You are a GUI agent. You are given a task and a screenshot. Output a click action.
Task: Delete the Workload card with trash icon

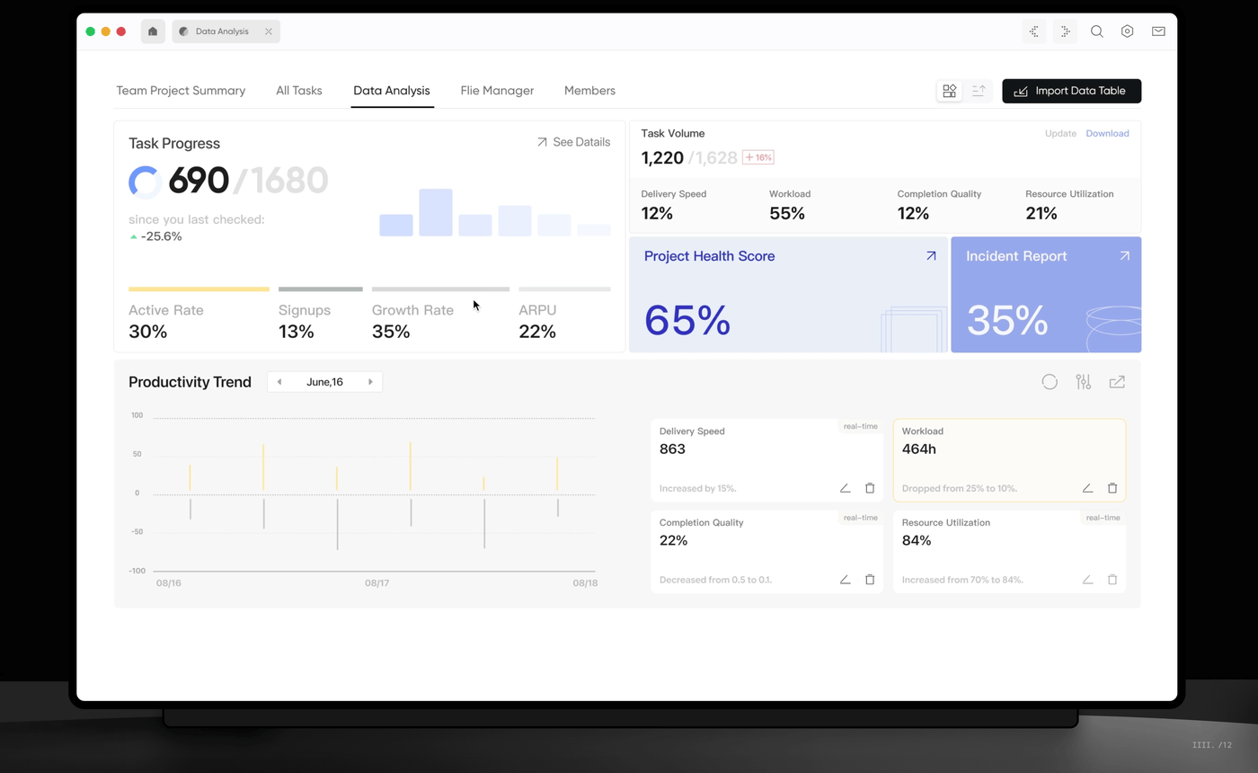click(x=1112, y=488)
